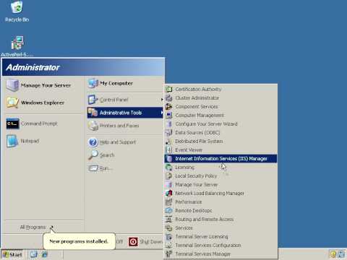This screenshot has width=347, height=260.
Task: Click the red Shut Down icon
Action: pos(133,241)
